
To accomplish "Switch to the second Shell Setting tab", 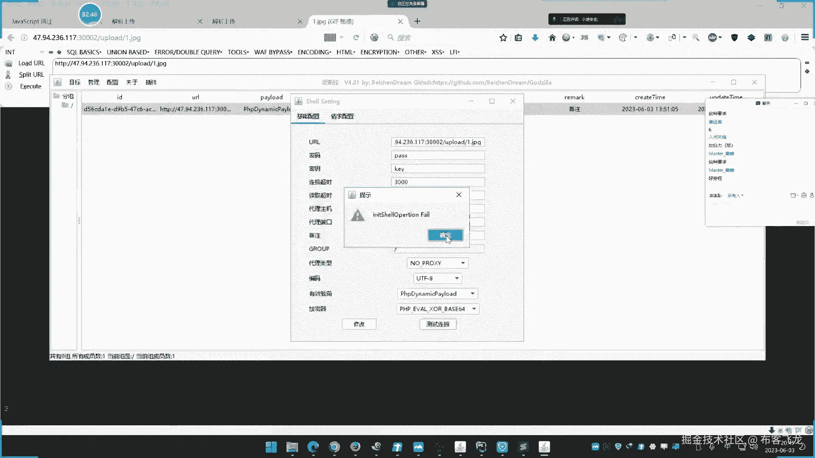I will click(342, 116).
